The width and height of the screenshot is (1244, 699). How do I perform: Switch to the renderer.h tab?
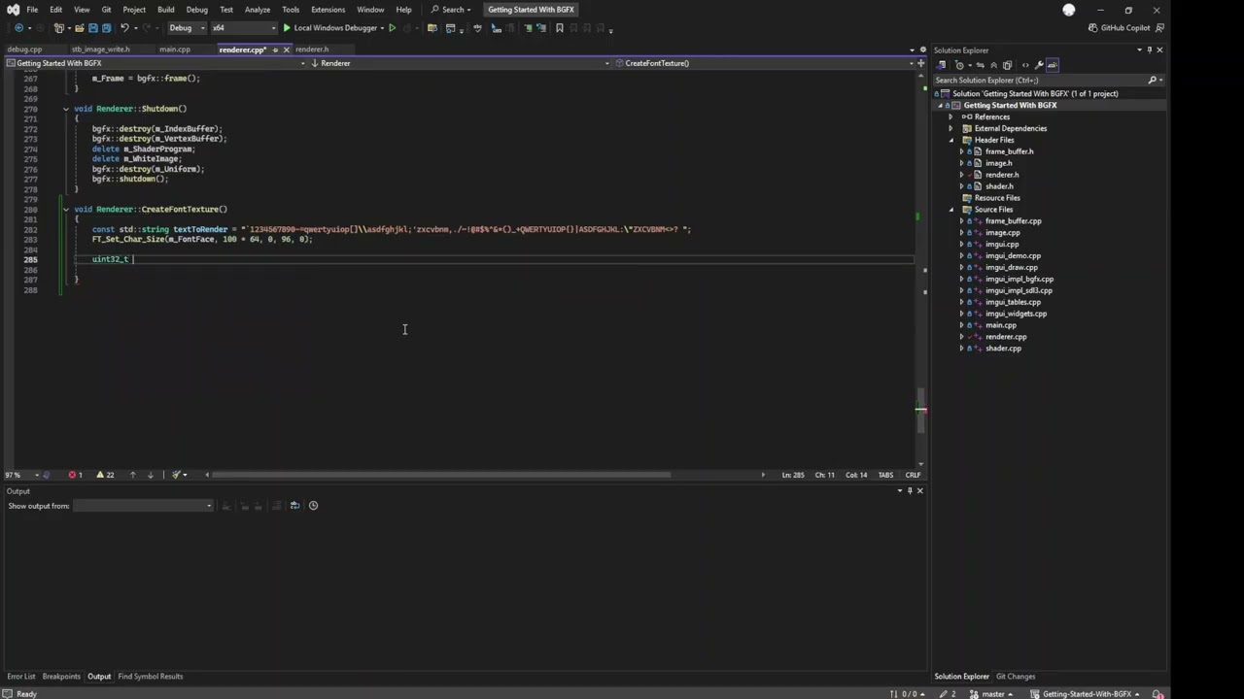312,50
